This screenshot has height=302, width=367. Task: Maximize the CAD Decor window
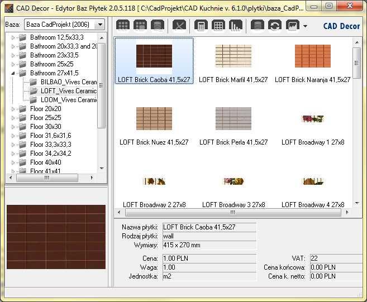pos(329,6)
